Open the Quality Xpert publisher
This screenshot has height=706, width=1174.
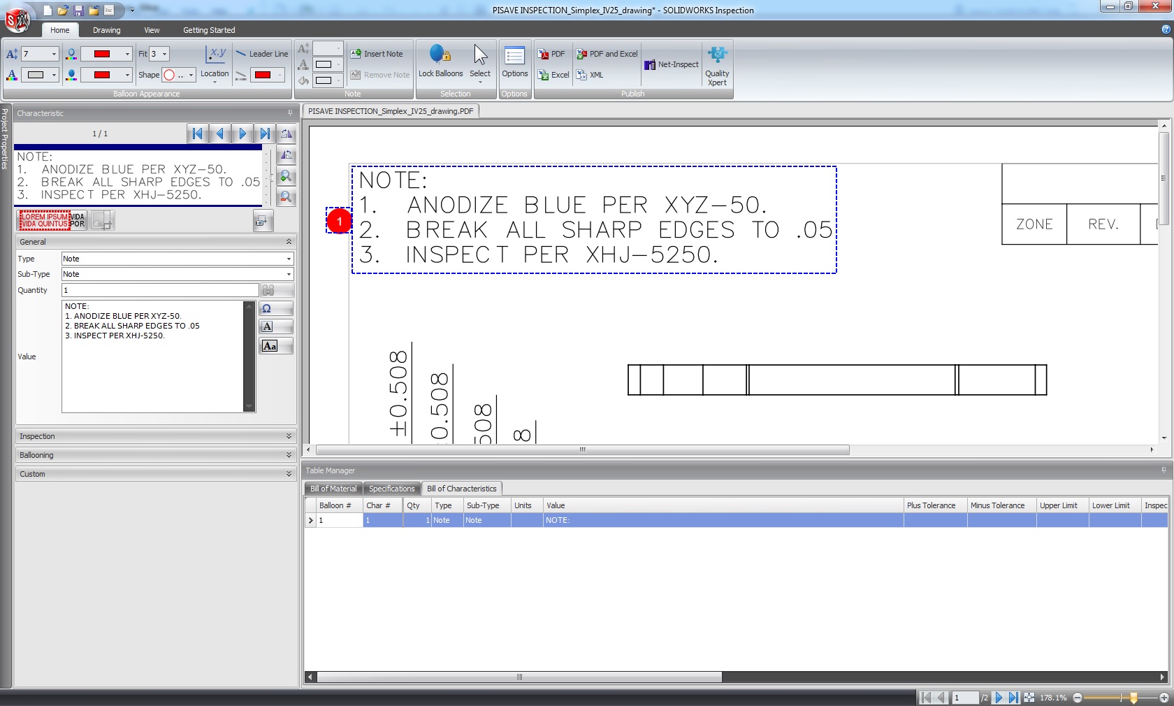tap(717, 66)
